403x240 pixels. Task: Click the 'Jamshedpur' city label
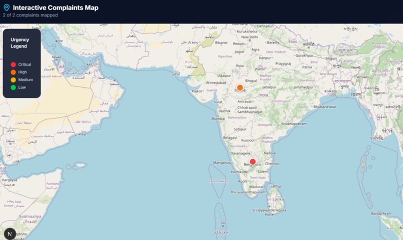[303, 87]
